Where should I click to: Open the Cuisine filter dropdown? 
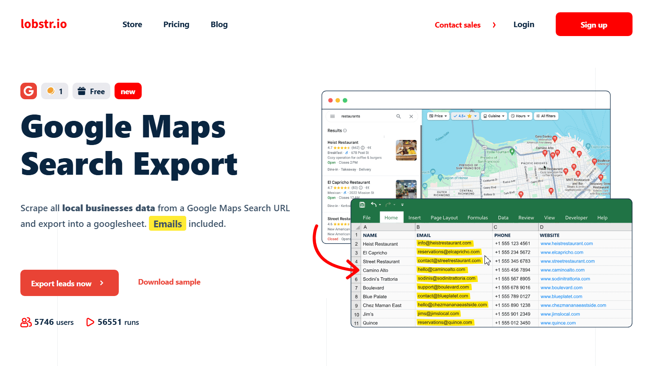pyautogui.click(x=494, y=116)
